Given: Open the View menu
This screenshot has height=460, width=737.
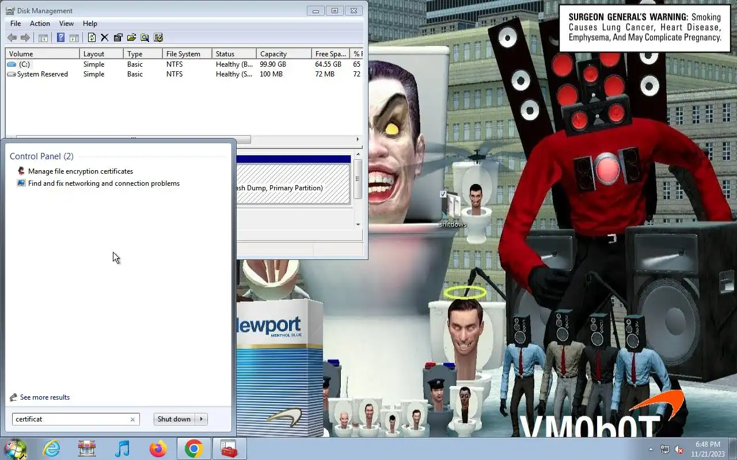Looking at the screenshot, I should (x=66, y=24).
